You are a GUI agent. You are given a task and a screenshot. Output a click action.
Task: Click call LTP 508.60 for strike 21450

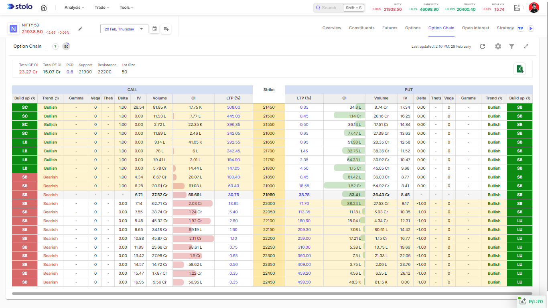pyautogui.click(x=233, y=107)
